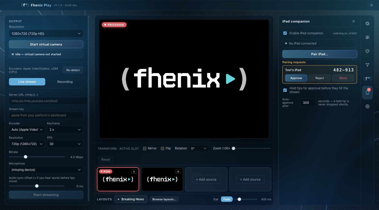
Task: Click the pairing code 482-913
Action: (343, 70)
